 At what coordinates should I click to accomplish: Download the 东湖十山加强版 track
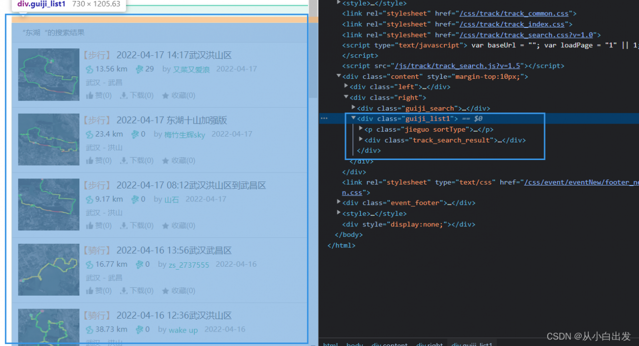pos(124,161)
